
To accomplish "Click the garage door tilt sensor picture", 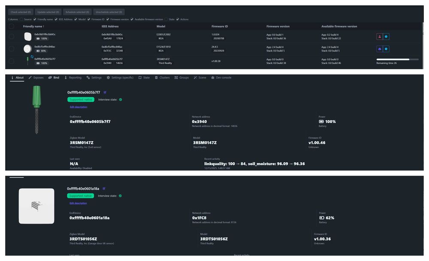I will [36, 206].
